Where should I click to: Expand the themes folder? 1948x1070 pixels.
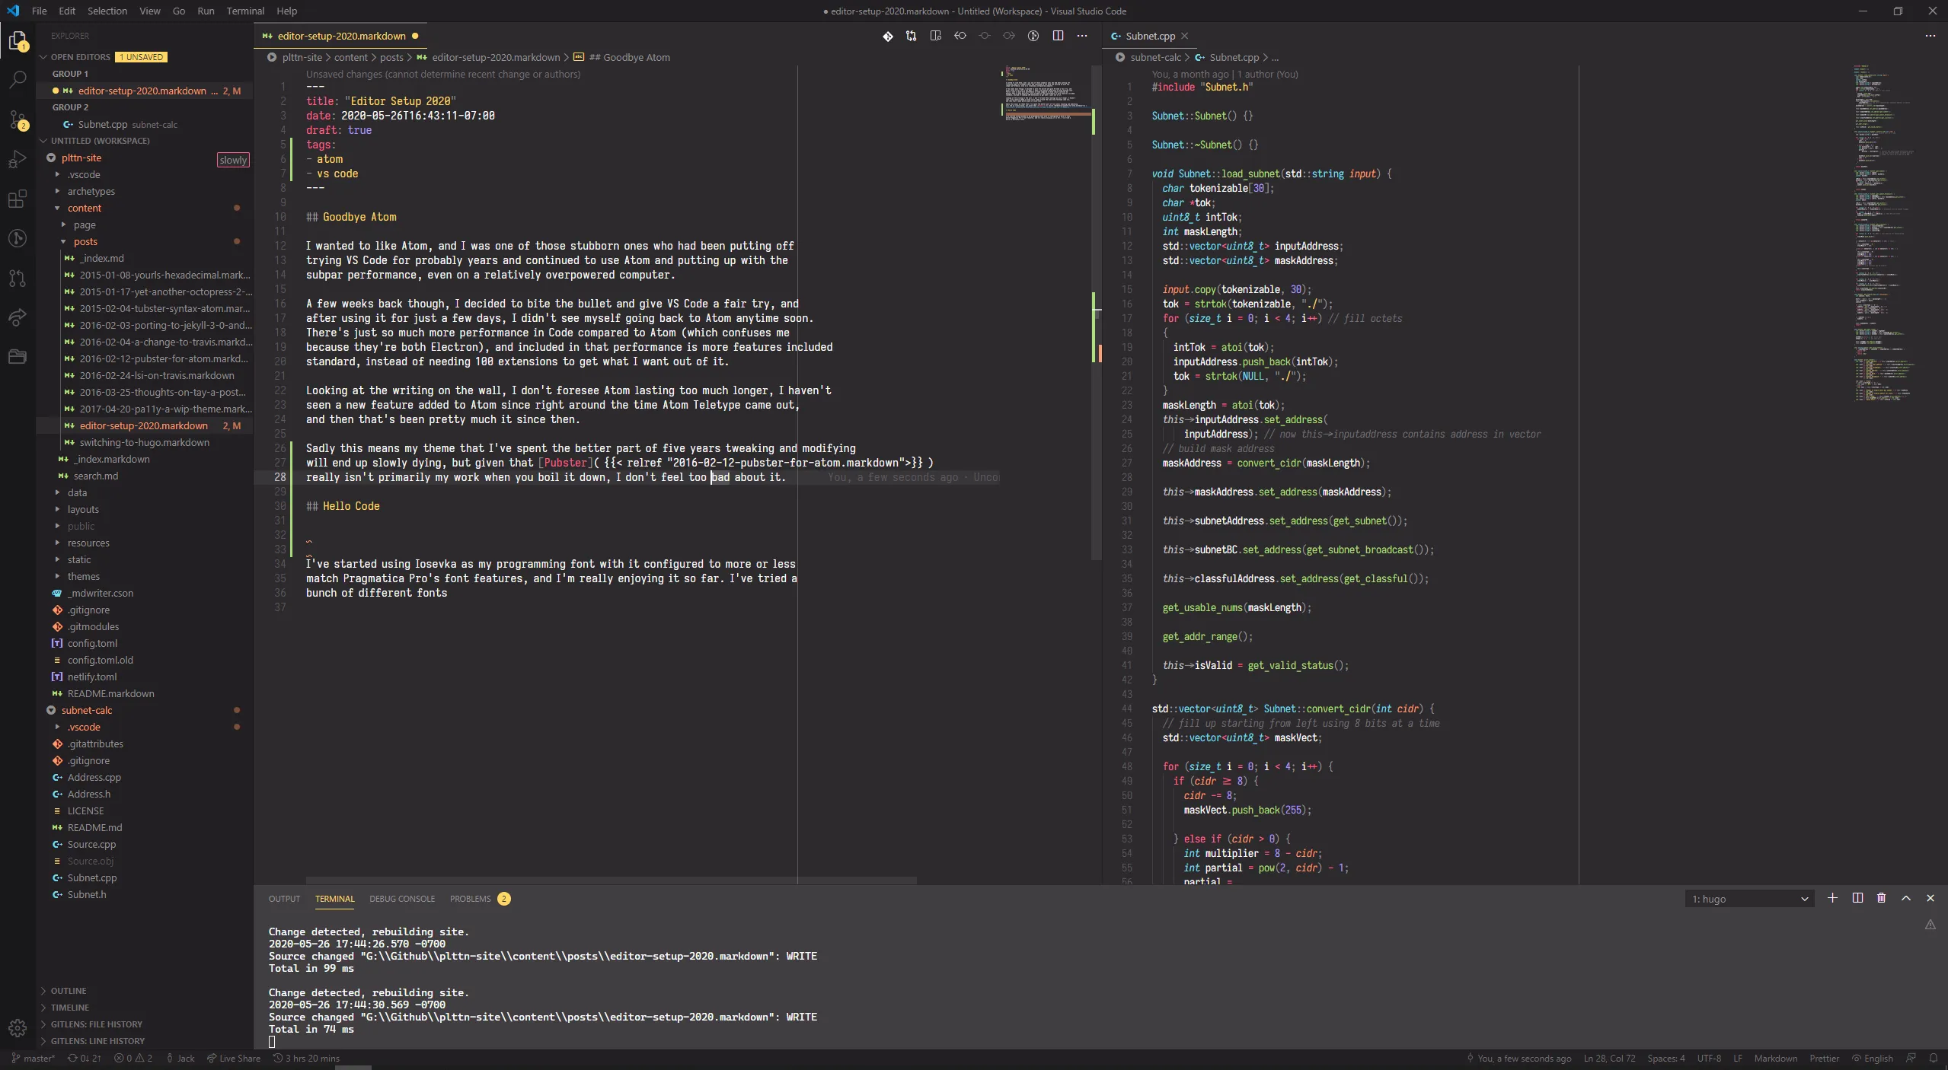pyautogui.click(x=83, y=576)
